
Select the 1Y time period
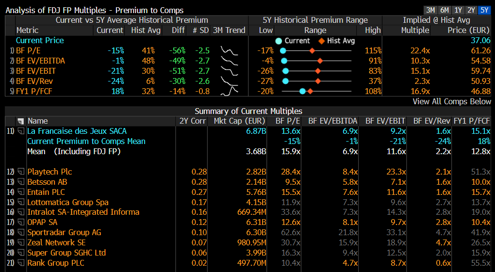point(458,10)
